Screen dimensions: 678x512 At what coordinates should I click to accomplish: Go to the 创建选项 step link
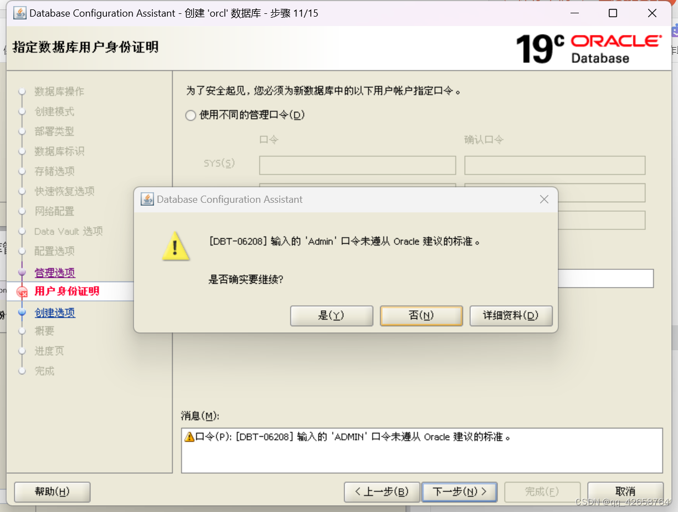pyautogui.click(x=55, y=313)
